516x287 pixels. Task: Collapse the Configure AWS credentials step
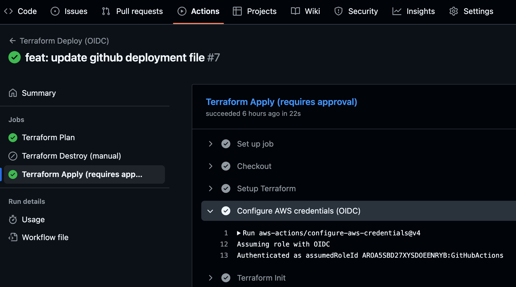(x=210, y=211)
